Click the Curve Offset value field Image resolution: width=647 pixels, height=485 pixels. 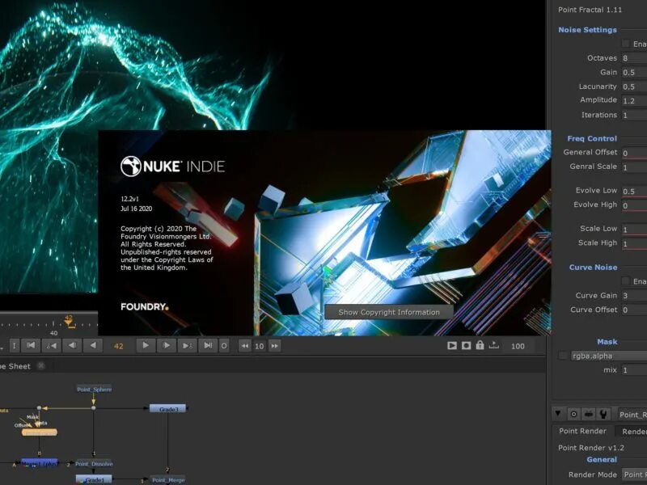pyautogui.click(x=634, y=310)
